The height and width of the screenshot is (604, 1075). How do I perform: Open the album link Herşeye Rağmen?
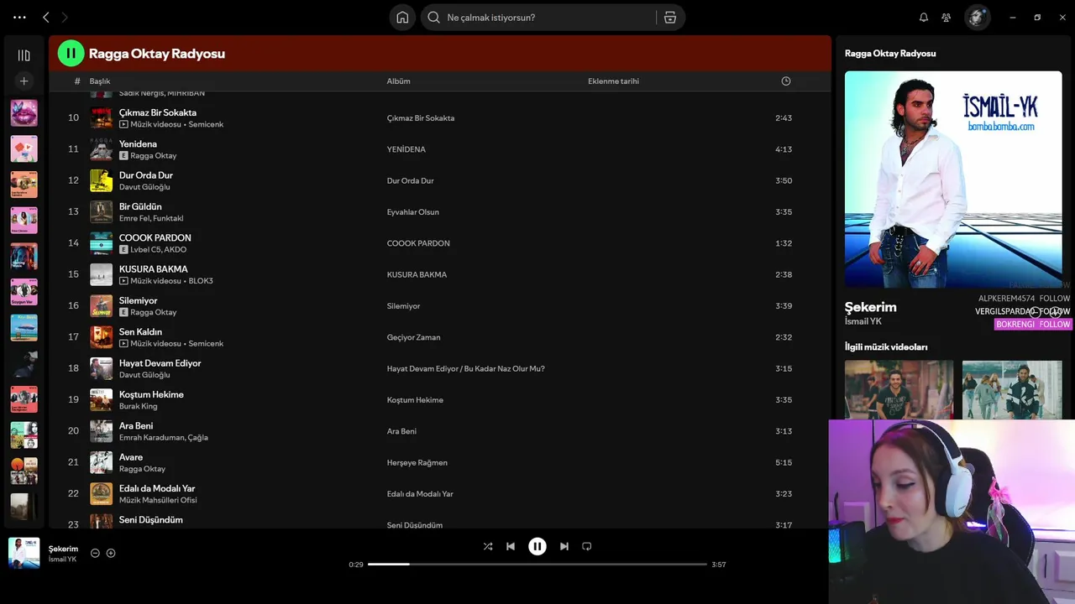pyautogui.click(x=417, y=463)
